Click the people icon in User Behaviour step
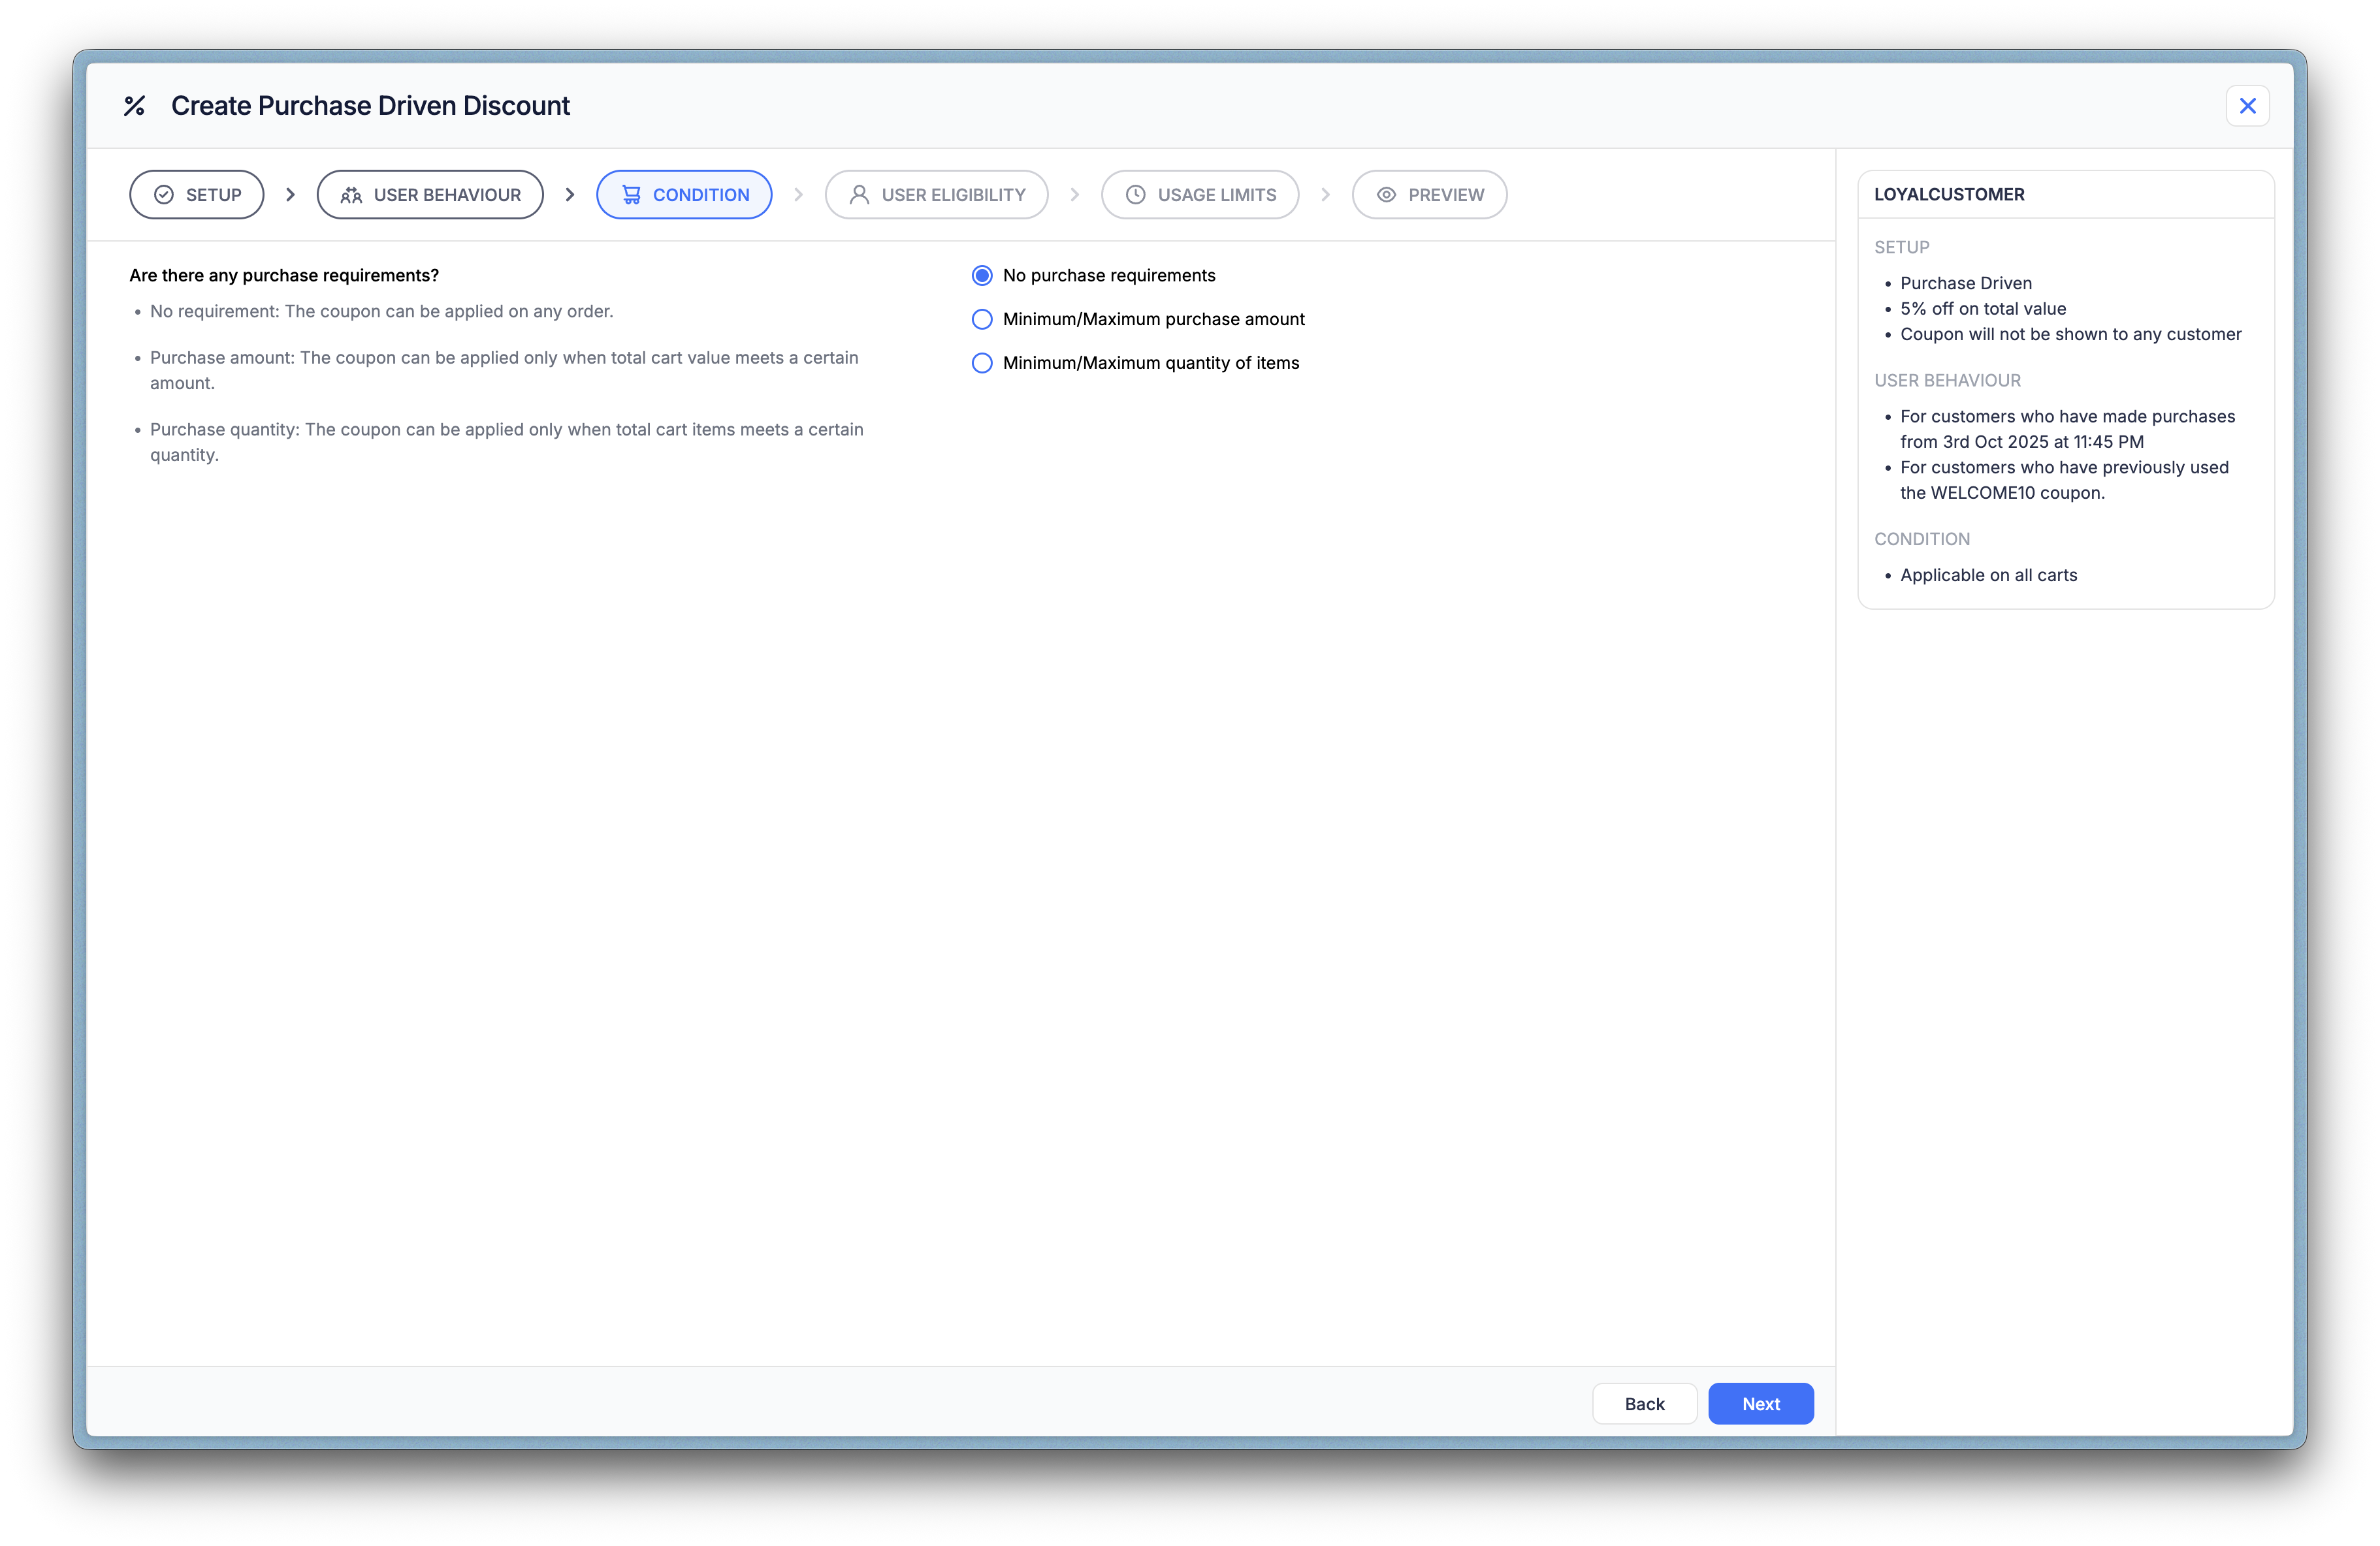Screen dimensions: 2380x1546 click(351, 195)
